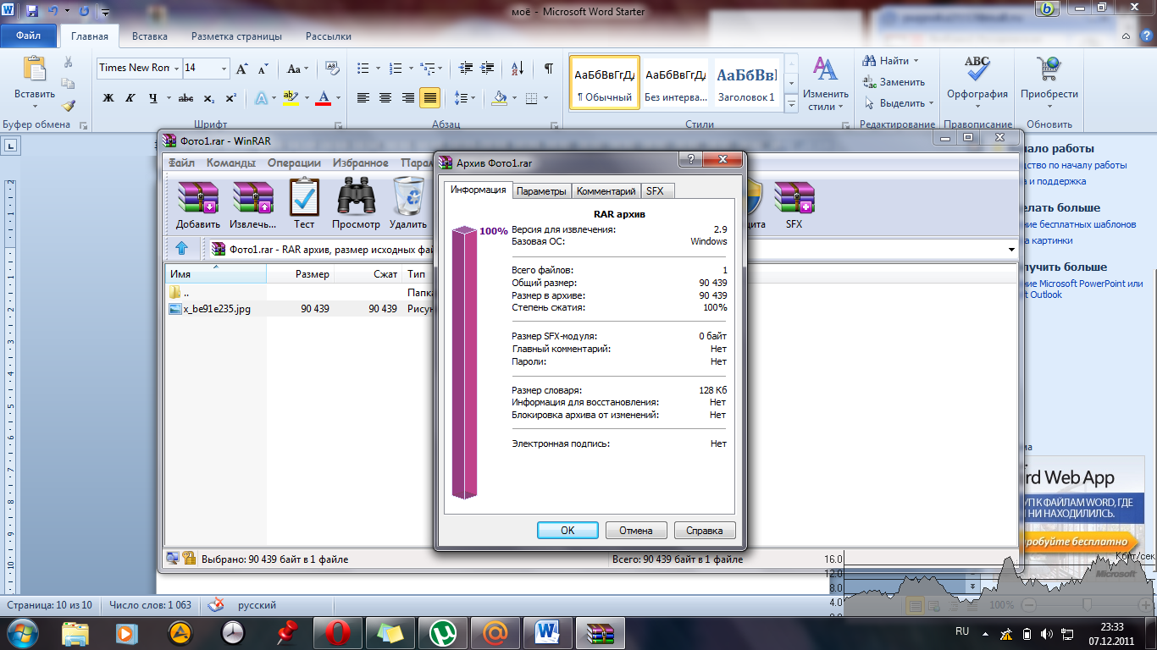This screenshot has width=1157, height=650.
Task: Toggle underline Ч formatting
Action: pyautogui.click(x=153, y=98)
